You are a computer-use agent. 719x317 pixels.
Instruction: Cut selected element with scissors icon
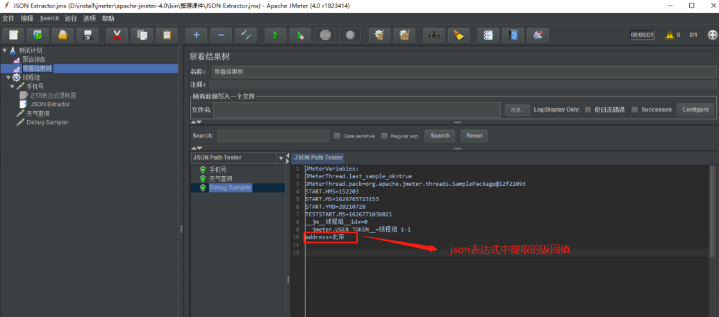click(117, 35)
